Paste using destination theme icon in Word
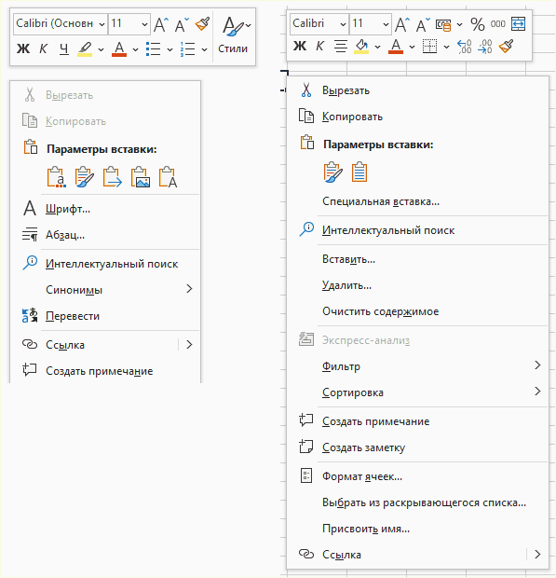 coord(56,177)
